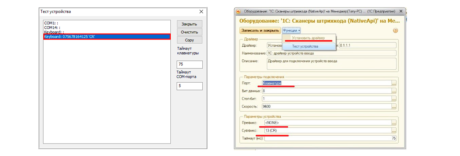Click the Бит данных field
This screenshot has height=156, width=460.
[327, 91]
